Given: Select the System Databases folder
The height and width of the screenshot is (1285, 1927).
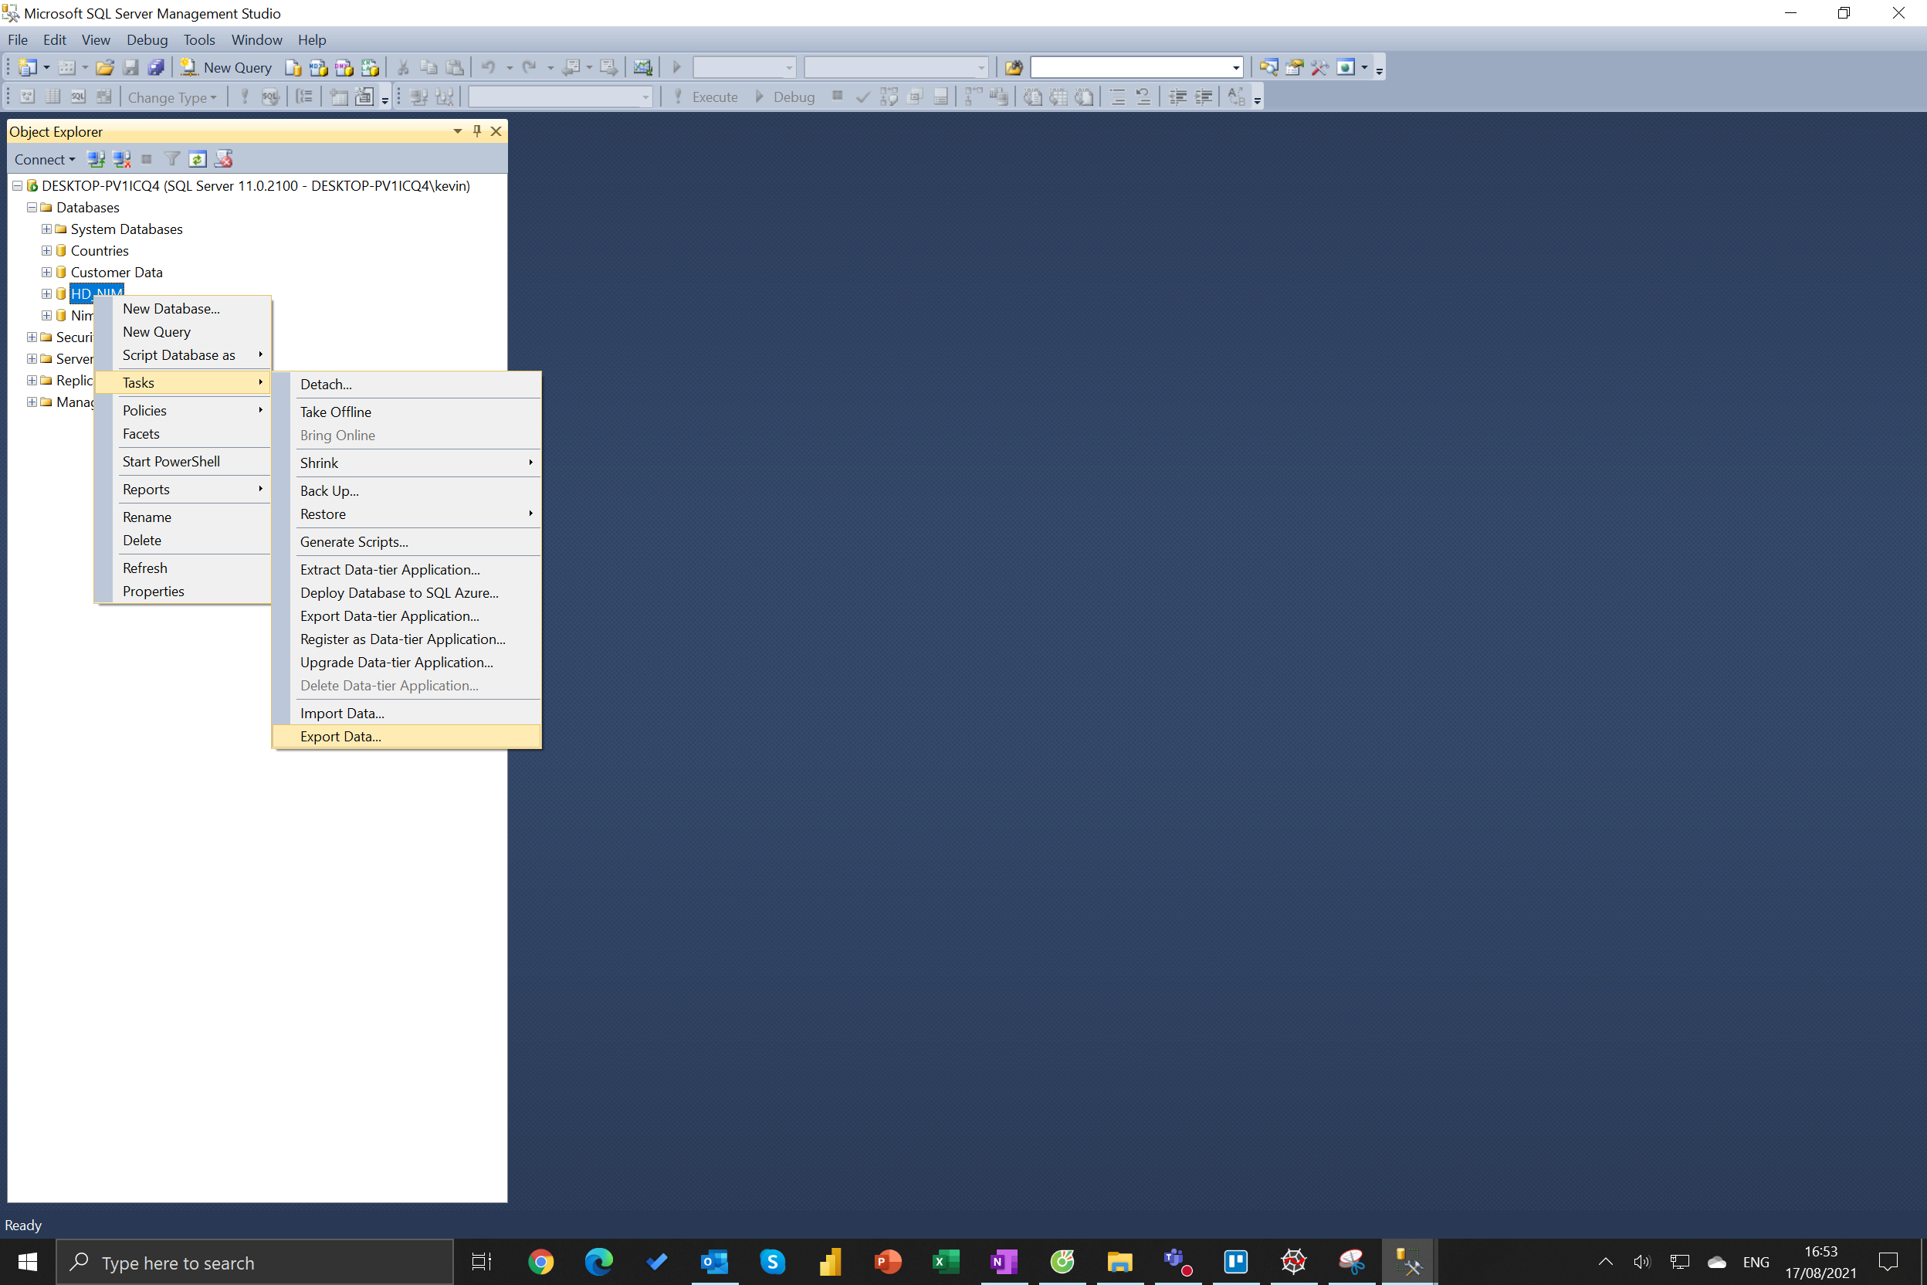Looking at the screenshot, I should point(126,229).
